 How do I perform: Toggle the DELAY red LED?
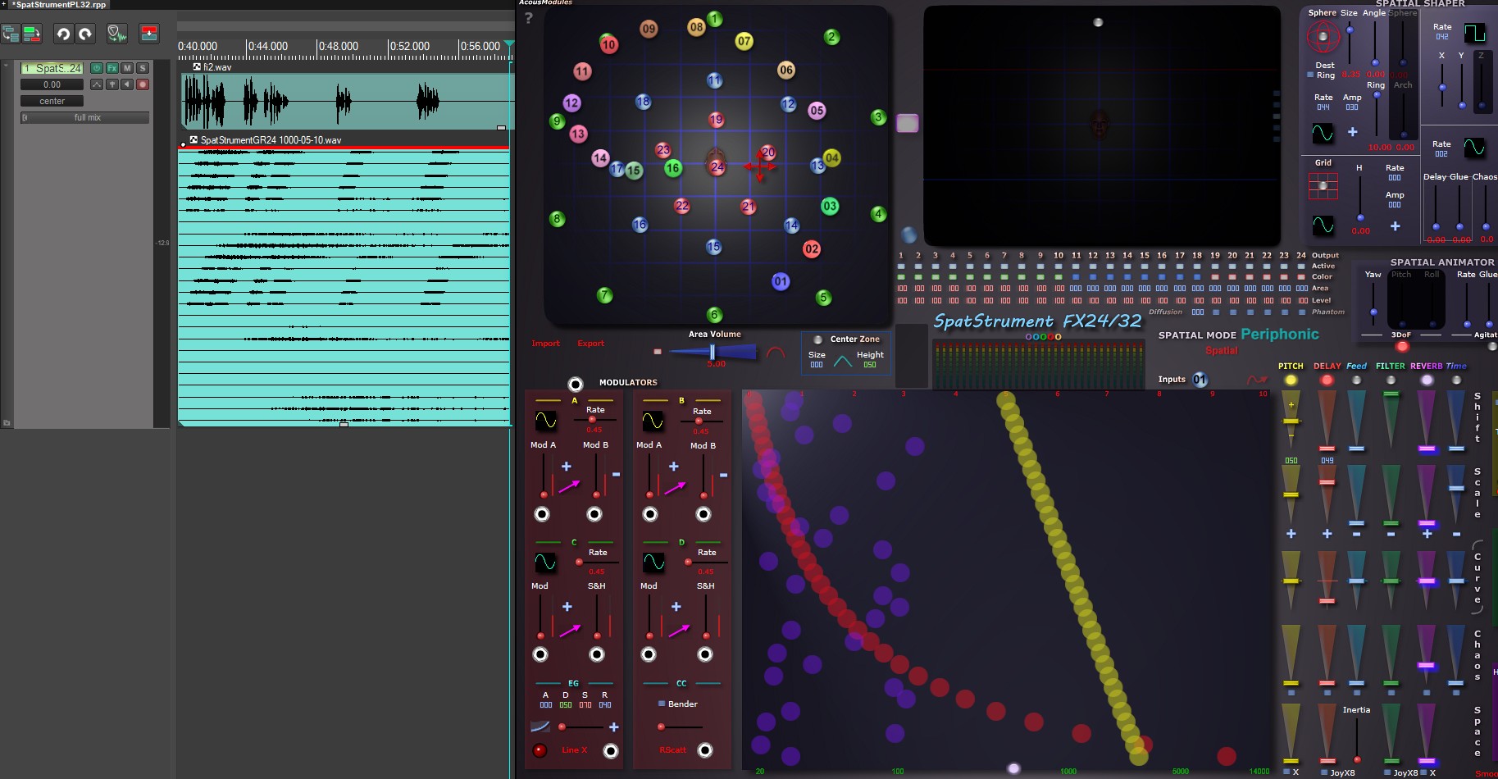[1327, 380]
